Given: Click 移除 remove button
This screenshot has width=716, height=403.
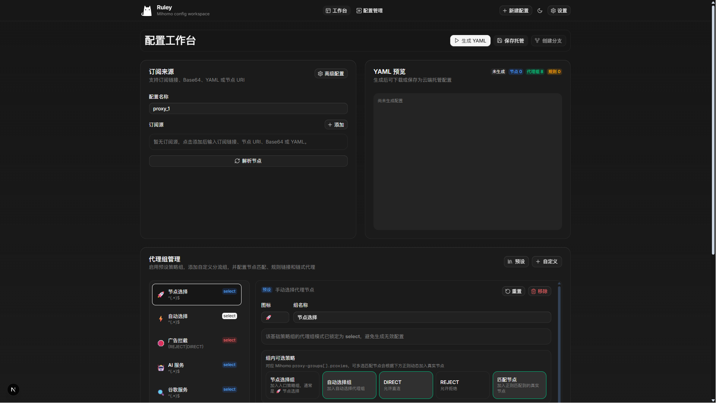Looking at the screenshot, I should [539, 292].
